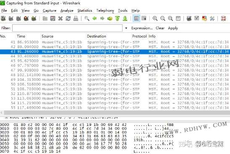Open the Statistics menu

click(85, 10)
